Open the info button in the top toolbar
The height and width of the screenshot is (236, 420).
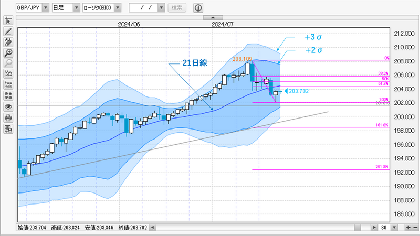coord(198,8)
